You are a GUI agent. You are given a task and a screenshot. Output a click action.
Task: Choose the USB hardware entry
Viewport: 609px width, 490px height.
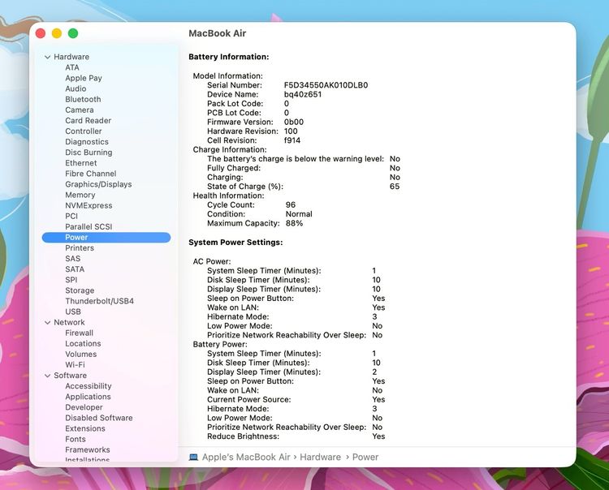point(73,312)
